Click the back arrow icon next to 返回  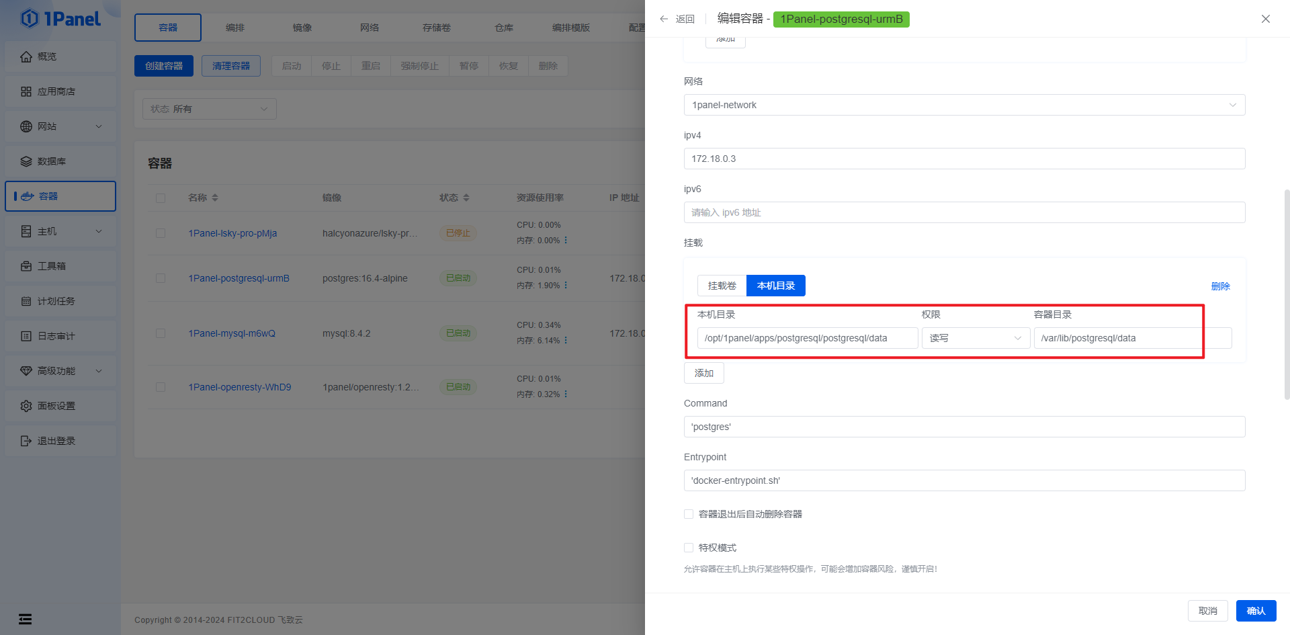click(664, 19)
